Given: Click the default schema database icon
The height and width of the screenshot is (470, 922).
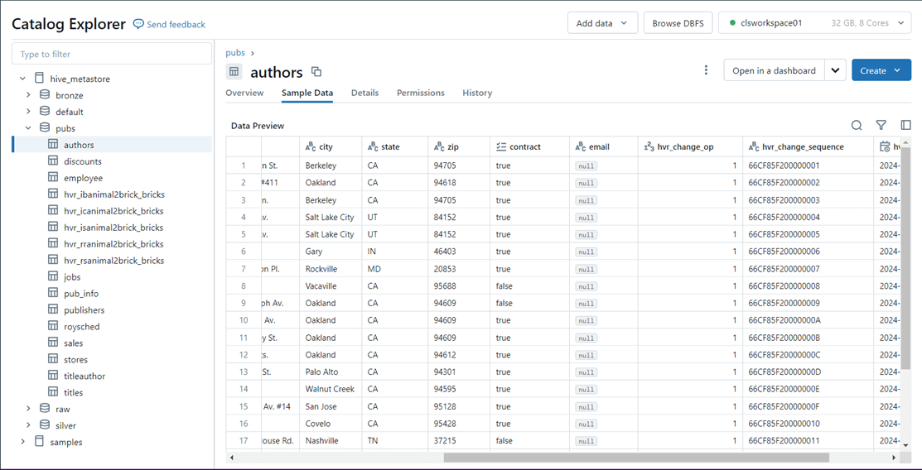Looking at the screenshot, I should pos(45,111).
